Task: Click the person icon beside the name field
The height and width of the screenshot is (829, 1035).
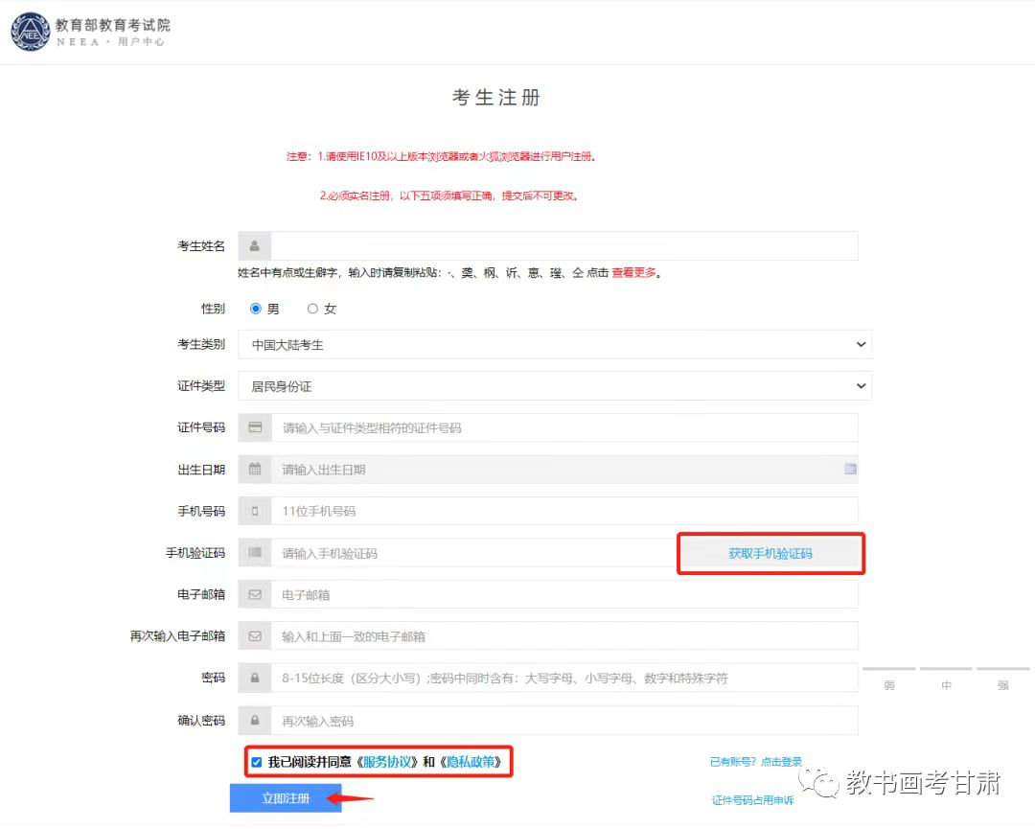Action: (255, 246)
